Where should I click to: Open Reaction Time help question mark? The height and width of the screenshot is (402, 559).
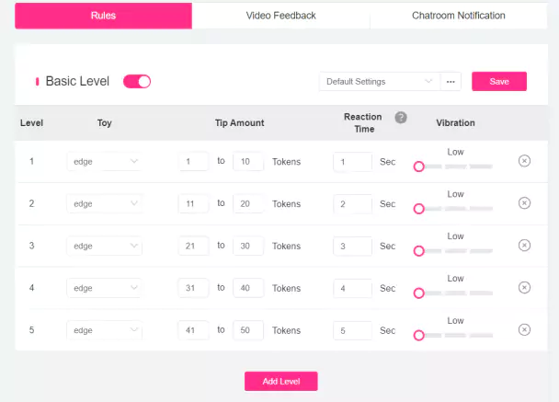[x=401, y=118]
